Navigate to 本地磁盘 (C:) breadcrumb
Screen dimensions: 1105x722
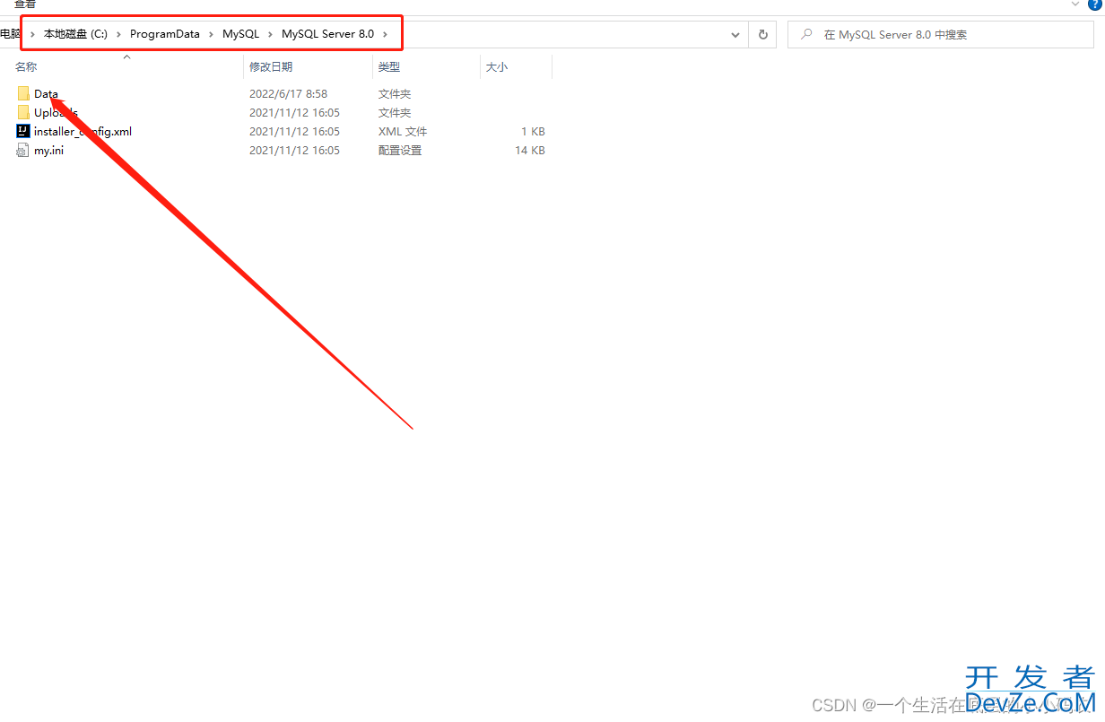click(x=75, y=34)
